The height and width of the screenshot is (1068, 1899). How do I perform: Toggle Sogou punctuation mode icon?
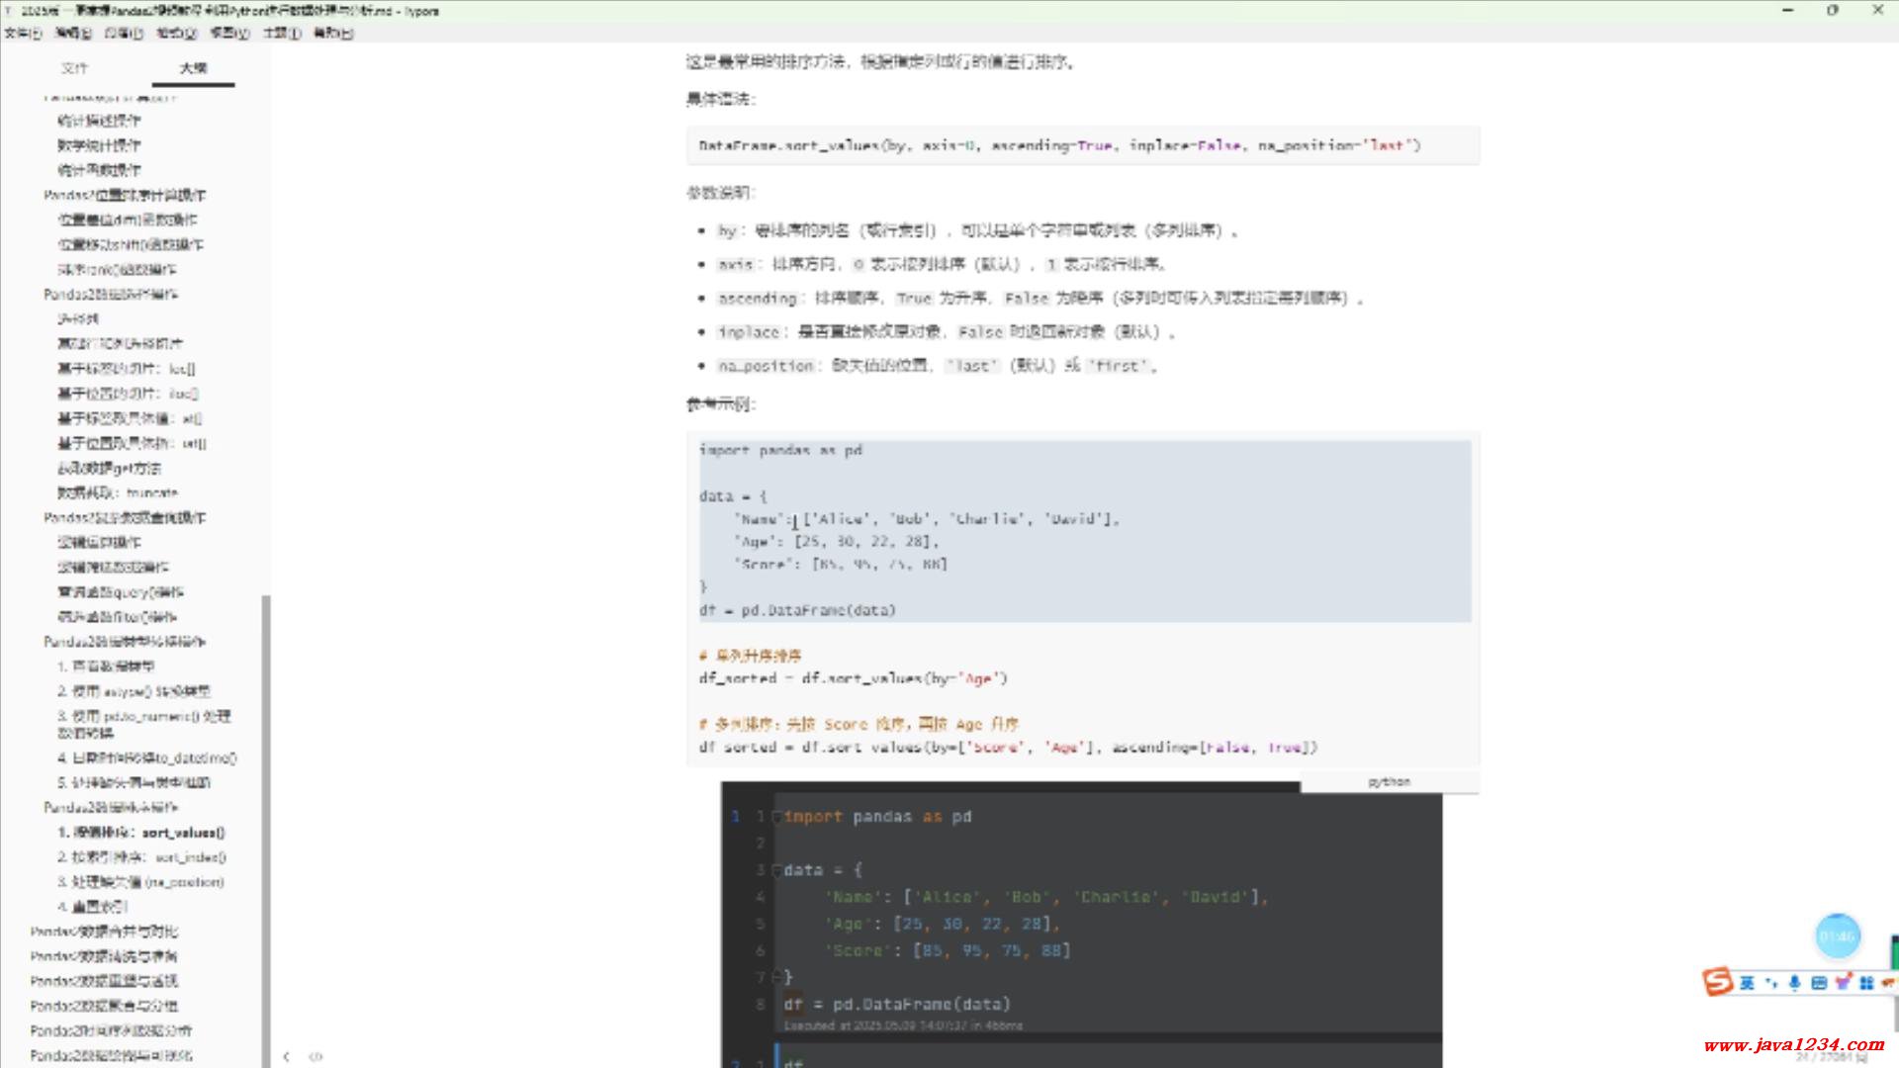coord(1770,982)
